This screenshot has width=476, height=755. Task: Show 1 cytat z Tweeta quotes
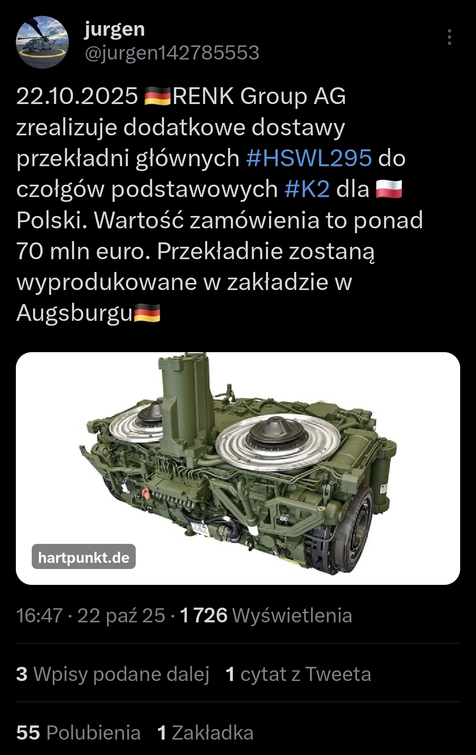click(298, 674)
